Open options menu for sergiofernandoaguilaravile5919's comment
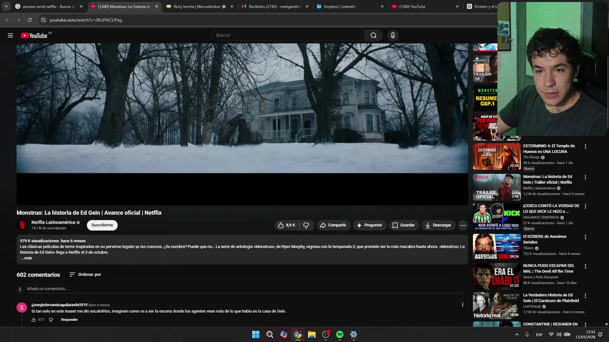 point(462,304)
